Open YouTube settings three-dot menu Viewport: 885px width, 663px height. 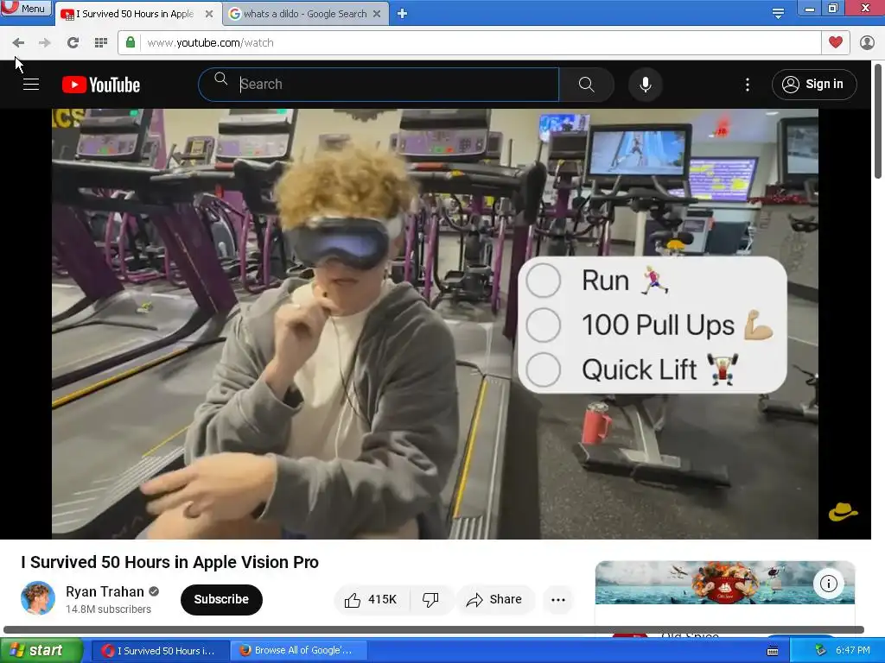[748, 85]
